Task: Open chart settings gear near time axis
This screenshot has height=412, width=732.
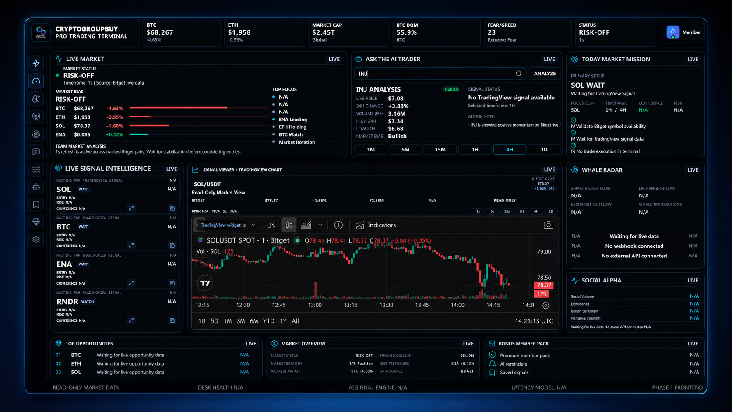Action: tap(545, 305)
